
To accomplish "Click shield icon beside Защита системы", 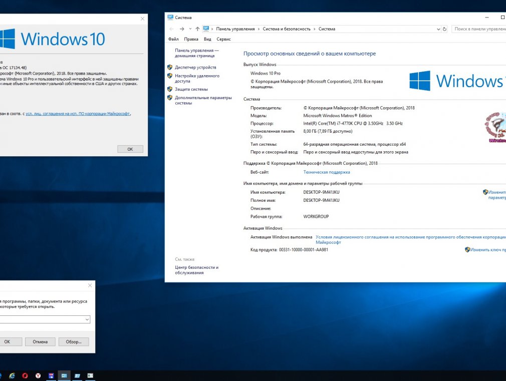I will [170, 89].
